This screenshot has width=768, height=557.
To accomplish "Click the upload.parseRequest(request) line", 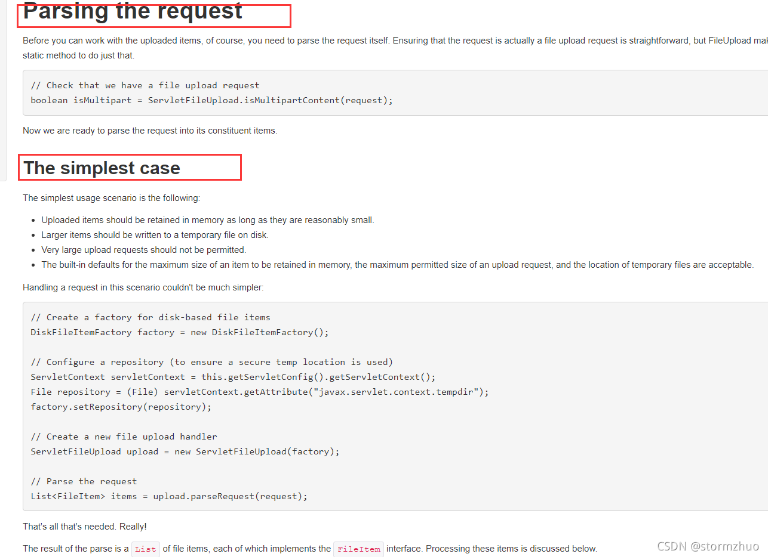I will pyautogui.click(x=169, y=496).
